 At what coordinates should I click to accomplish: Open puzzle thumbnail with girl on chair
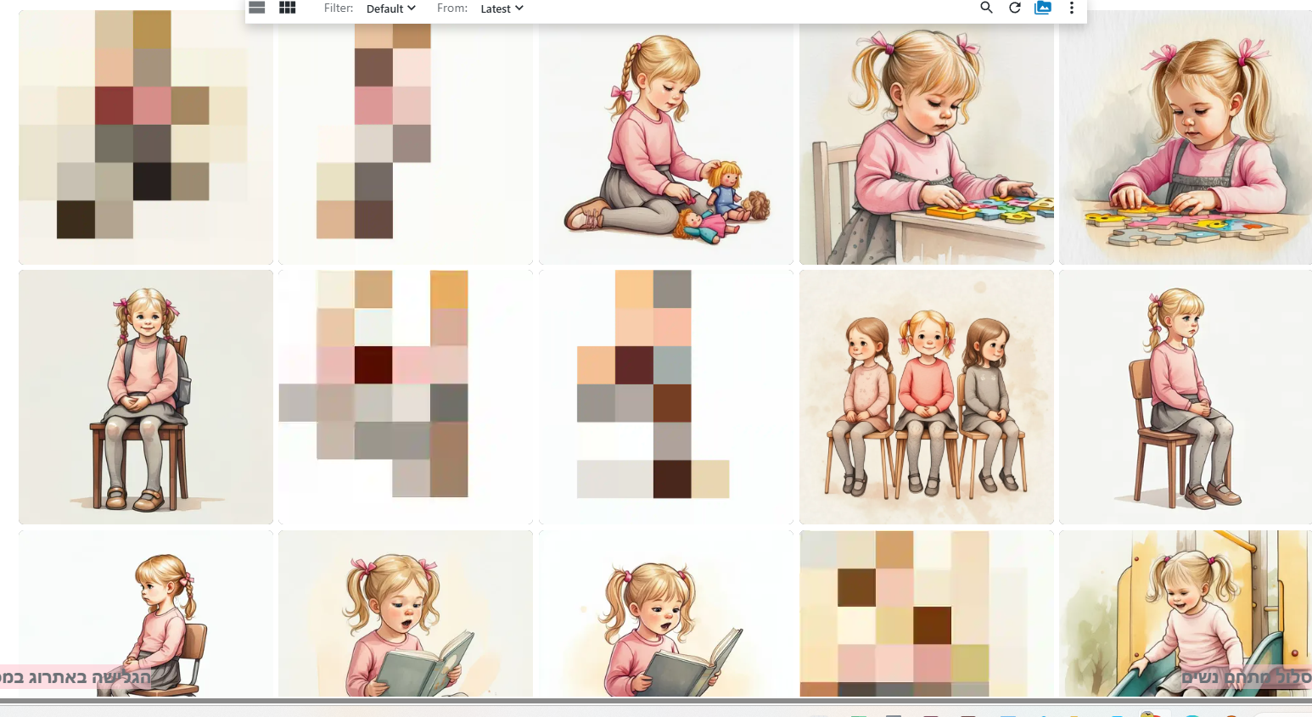(927, 139)
